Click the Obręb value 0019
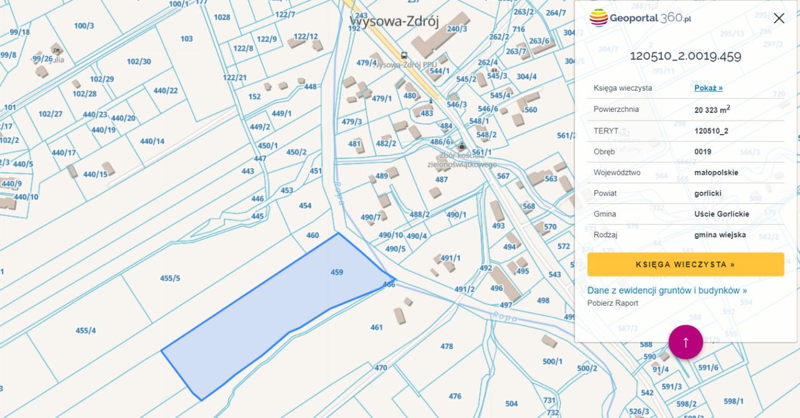This screenshot has width=800, height=418. 702,152
